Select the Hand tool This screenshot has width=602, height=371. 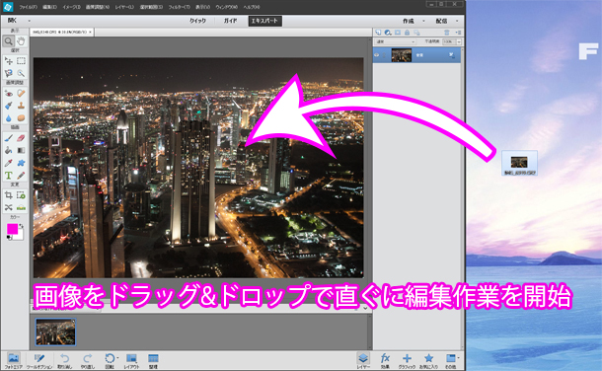pos(21,41)
